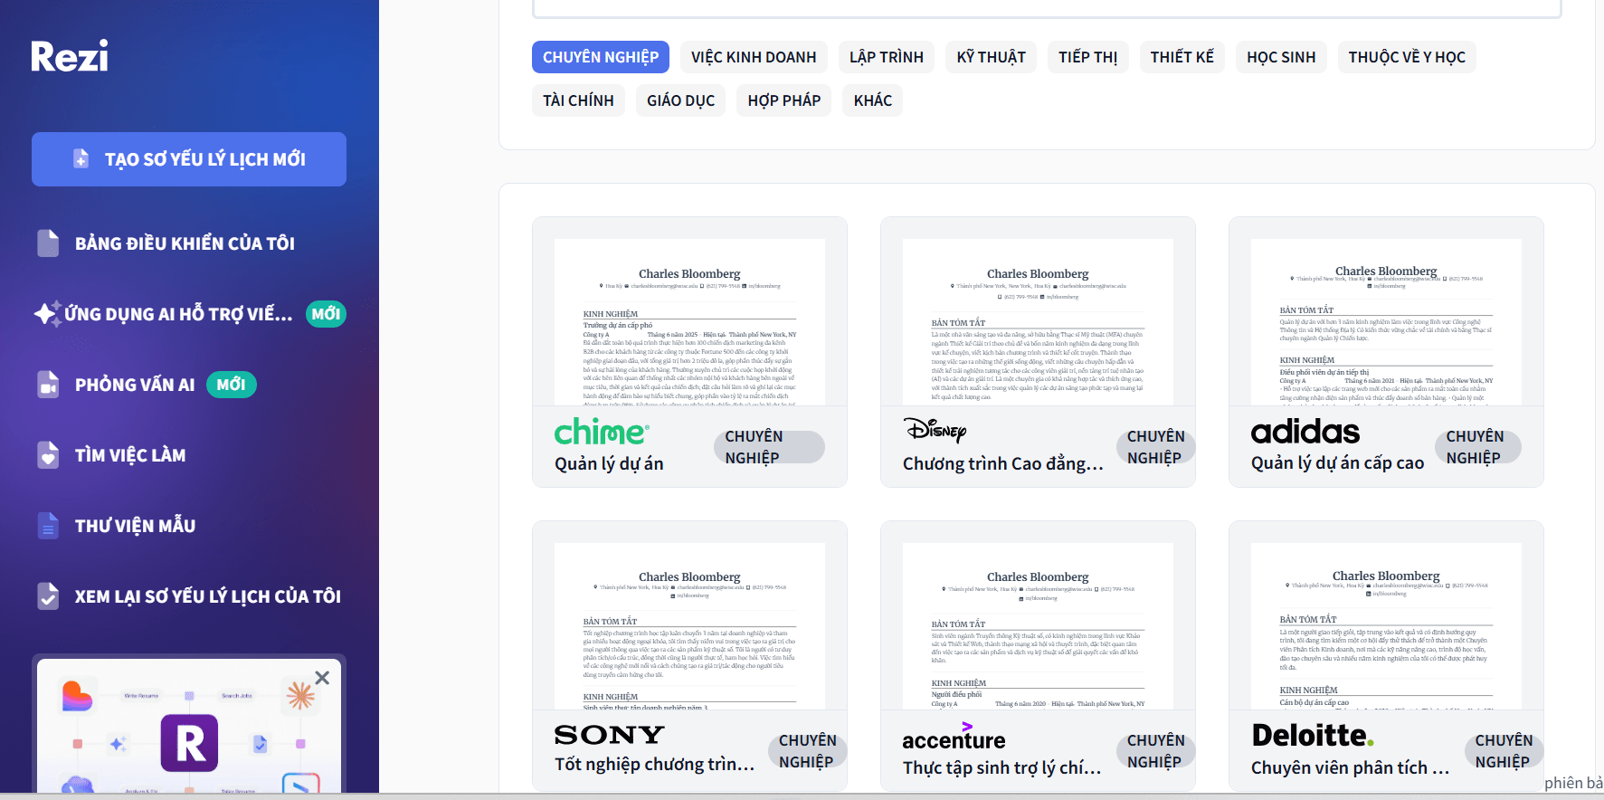Select the THIẾT KẾ filter
This screenshot has height=800, width=1604.
point(1182,57)
